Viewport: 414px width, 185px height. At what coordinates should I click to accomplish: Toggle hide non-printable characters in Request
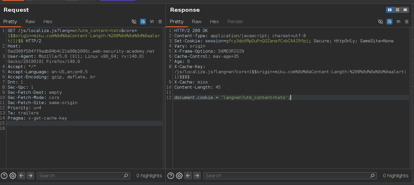134,21
